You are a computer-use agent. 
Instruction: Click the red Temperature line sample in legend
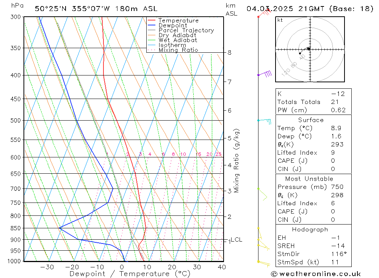tap(152, 20)
